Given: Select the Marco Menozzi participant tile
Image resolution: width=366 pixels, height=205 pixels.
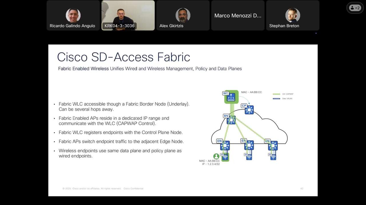Looking at the screenshot, I should pyautogui.click(x=238, y=15).
